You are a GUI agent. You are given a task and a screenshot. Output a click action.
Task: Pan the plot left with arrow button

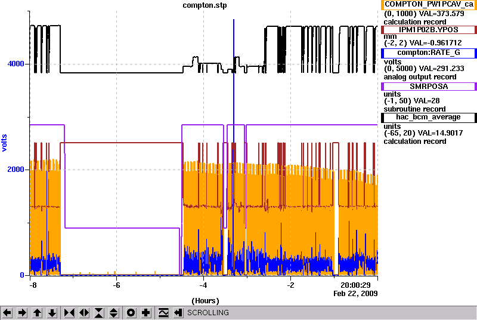(x=7, y=313)
